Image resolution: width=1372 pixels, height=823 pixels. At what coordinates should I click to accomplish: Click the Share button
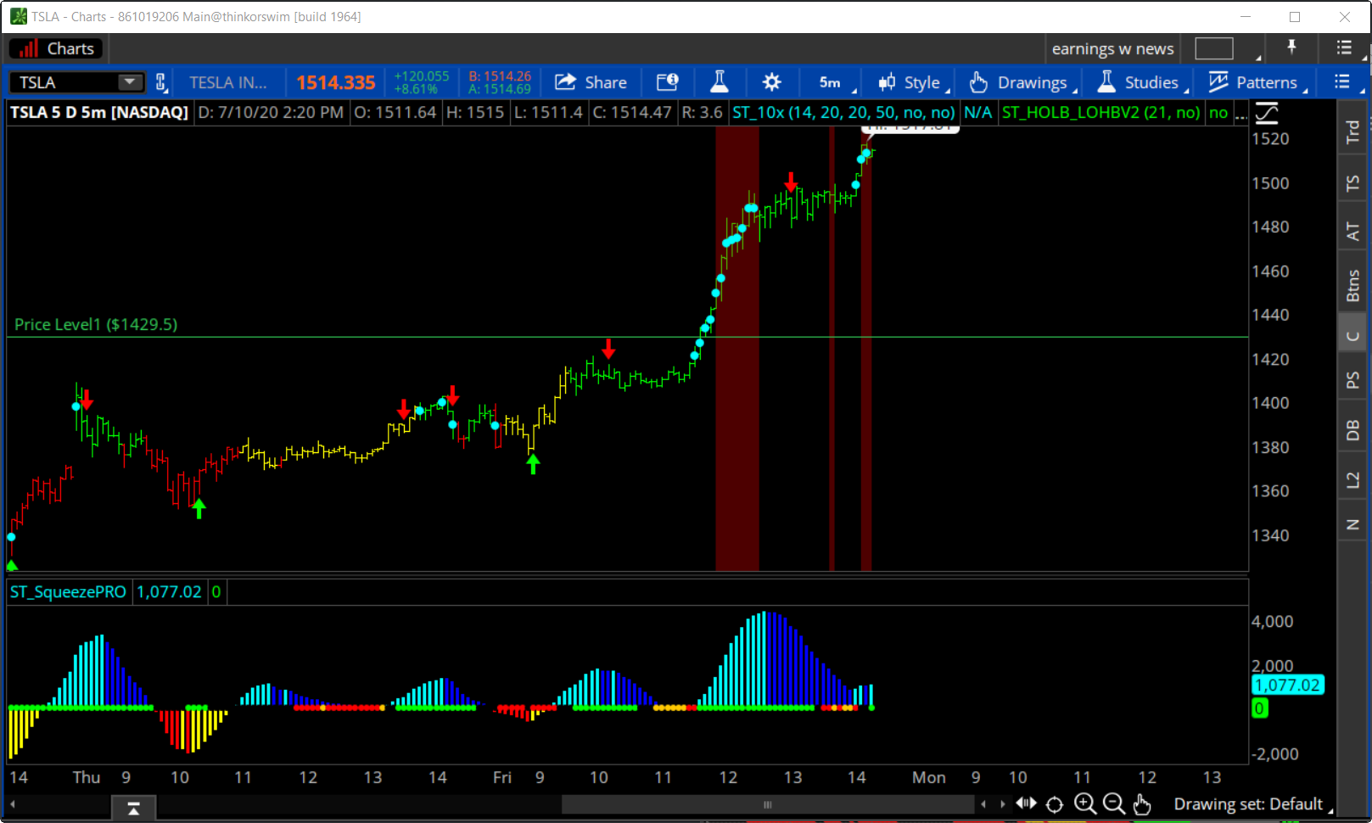pyautogui.click(x=591, y=82)
